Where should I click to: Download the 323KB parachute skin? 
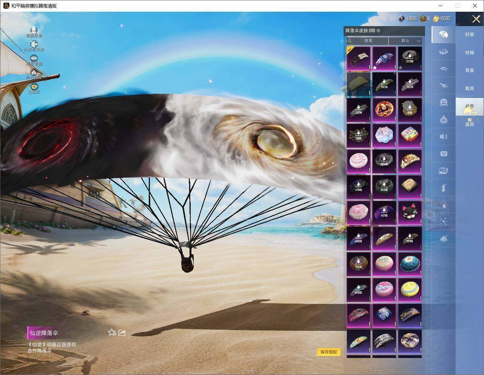[410, 58]
